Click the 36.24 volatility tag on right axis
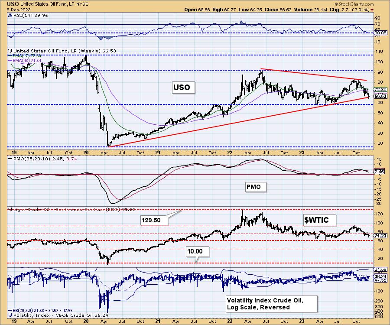 point(380,276)
